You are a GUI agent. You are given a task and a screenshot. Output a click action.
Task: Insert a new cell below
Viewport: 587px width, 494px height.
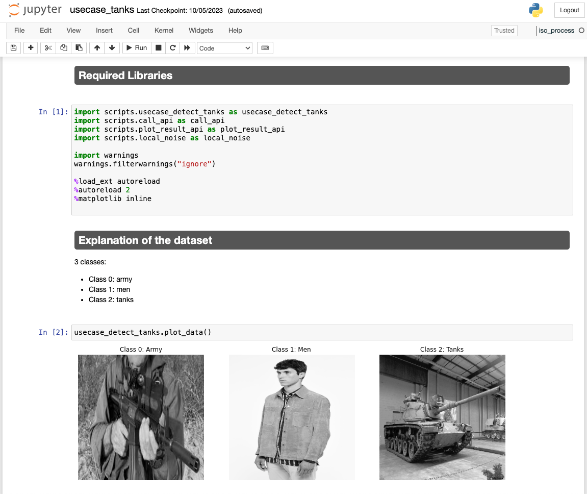[31, 47]
